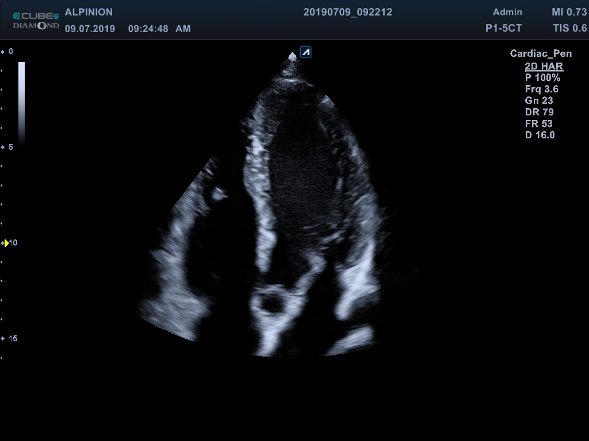Select the DR 79 dynamic range parameter
Image resolution: width=589 pixels, height=441 pixels.
pyautogui.click(x=539, y=112)
